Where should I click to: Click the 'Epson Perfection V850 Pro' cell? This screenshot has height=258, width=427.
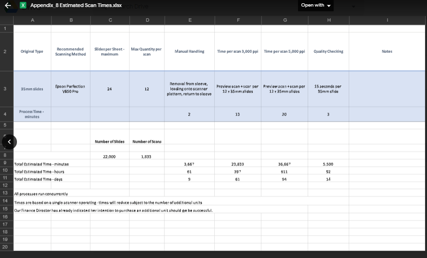pos(71,89)
